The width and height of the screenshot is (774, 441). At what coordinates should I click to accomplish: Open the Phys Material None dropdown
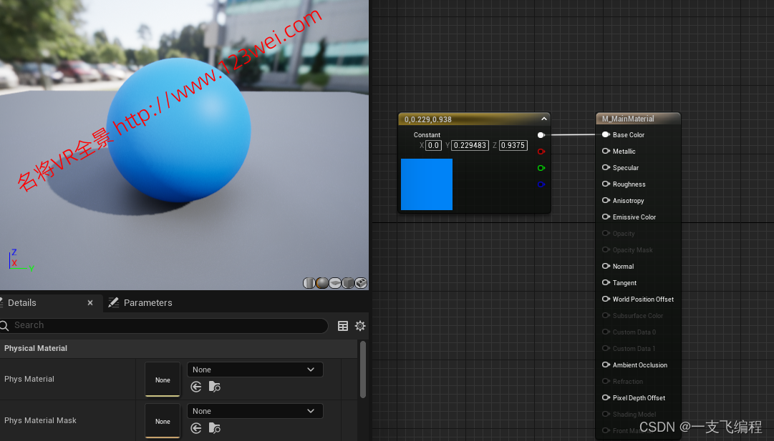pos(254,370)
